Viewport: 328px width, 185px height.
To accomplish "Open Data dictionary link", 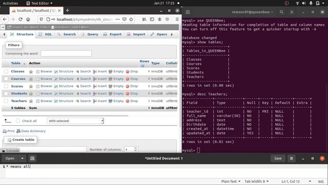I will coord(31,131).
